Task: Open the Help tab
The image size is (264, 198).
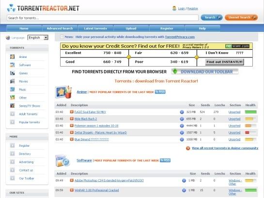Action: pyautogui.click(x=202, y=28)
